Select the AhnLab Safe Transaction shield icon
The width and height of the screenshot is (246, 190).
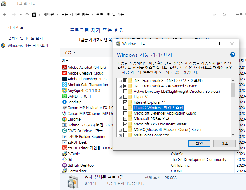click(64, 85)
